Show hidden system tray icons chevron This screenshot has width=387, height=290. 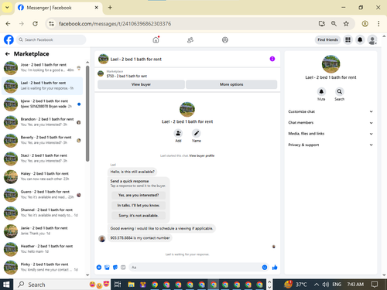(x=317, y=285)
